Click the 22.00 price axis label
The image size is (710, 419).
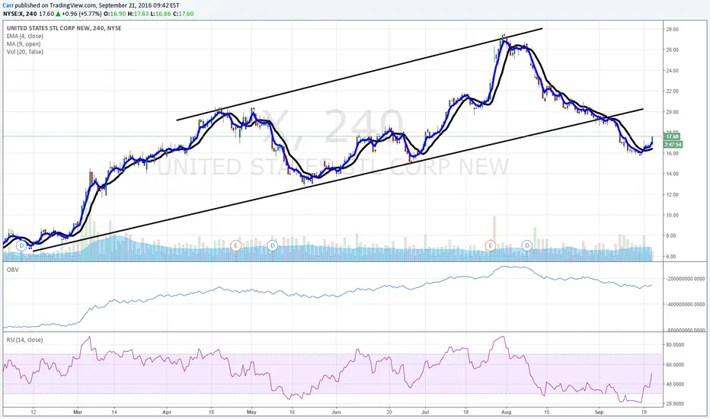coord(673,91)
